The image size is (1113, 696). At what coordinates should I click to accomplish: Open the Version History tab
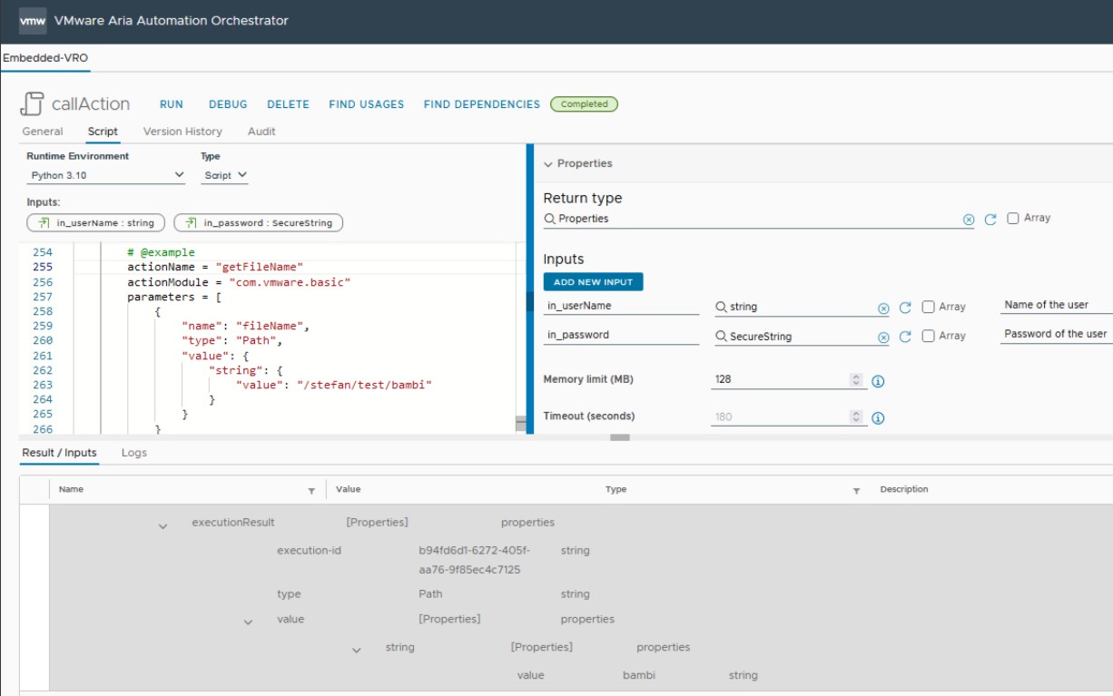182,132
